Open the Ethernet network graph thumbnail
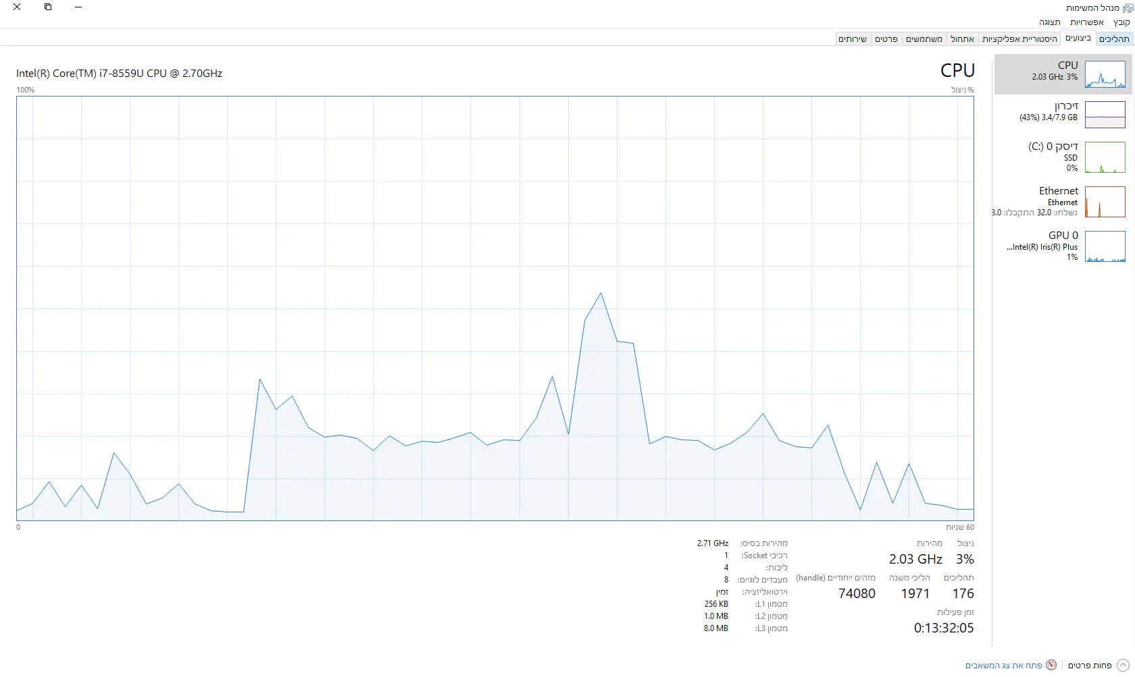 coord(1105,202)
